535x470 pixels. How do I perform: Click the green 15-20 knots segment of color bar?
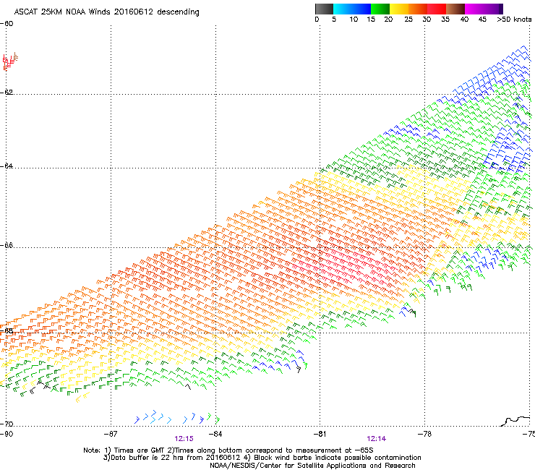(380, 9)
